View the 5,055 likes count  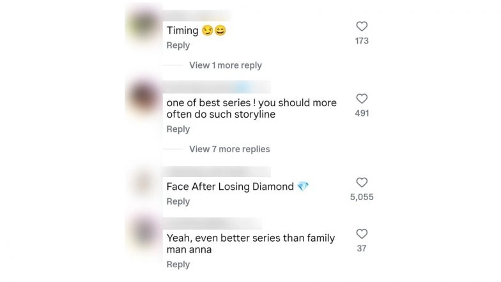362,197
